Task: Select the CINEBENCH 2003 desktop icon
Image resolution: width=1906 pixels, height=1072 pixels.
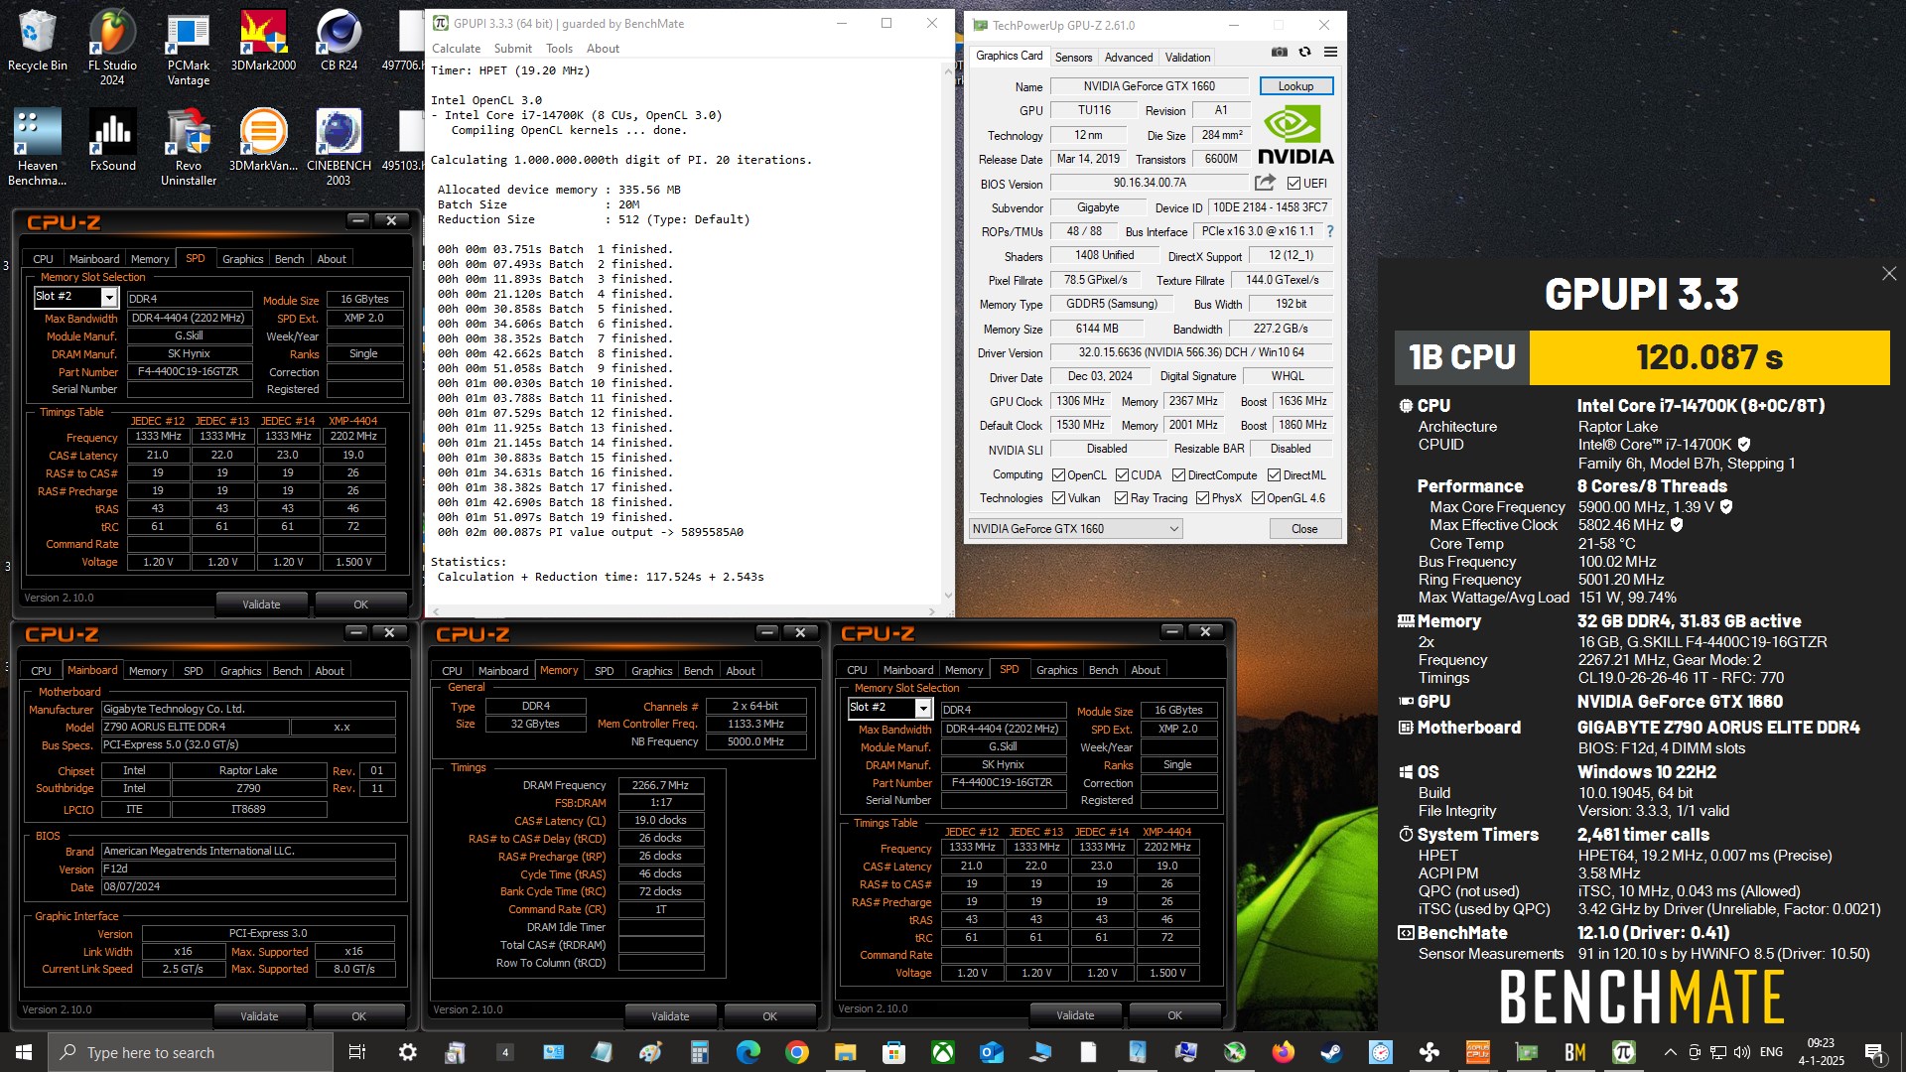Action: 339,148
